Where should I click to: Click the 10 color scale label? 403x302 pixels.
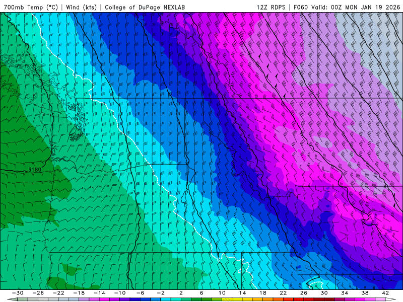click(x=222, y=293)
